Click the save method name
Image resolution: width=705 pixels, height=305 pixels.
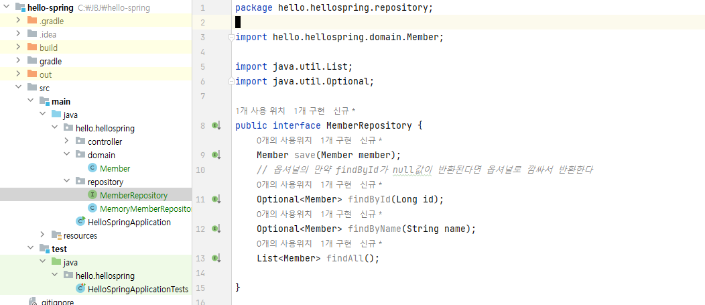coord(305,156)
